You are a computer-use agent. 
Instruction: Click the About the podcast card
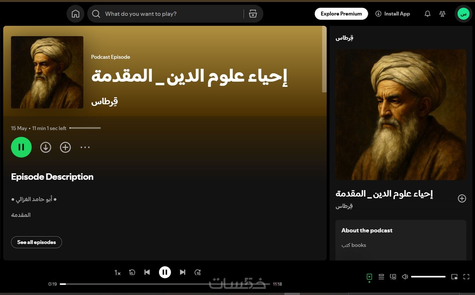click(401, 240)
